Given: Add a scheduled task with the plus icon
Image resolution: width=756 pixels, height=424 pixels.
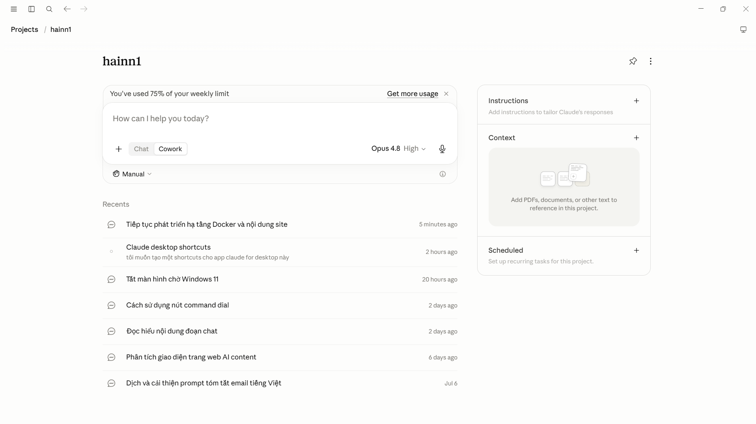Looking at the screenshot, I should click(x=637, y=250).
